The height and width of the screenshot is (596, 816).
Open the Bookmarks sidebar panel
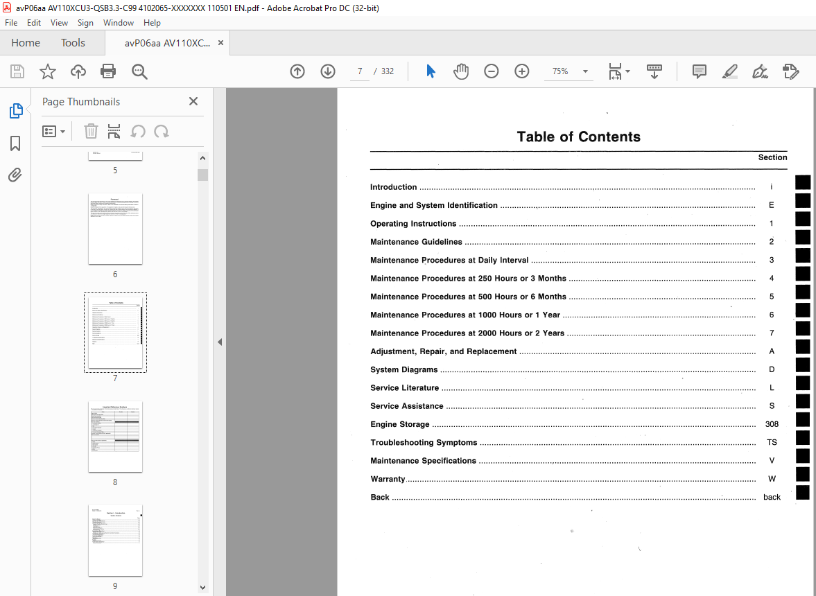click(x=16, y=143)
